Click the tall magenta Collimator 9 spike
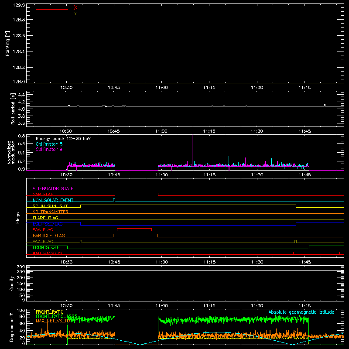This screenshot has height=349, width=349. [192, 149]
